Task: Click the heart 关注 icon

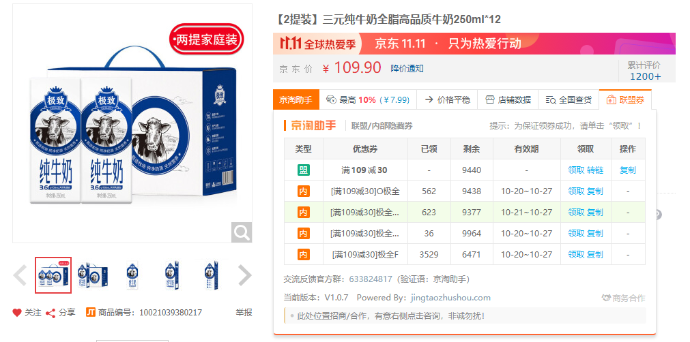Action: coord(17,313)
